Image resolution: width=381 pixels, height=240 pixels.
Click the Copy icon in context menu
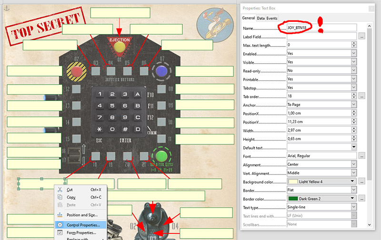pyautogui.click(x=60, y=197)
